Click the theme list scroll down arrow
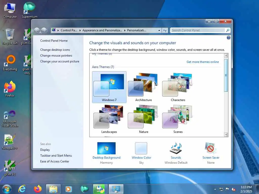Viewport: 259px width, 194px height. [226, 135]
